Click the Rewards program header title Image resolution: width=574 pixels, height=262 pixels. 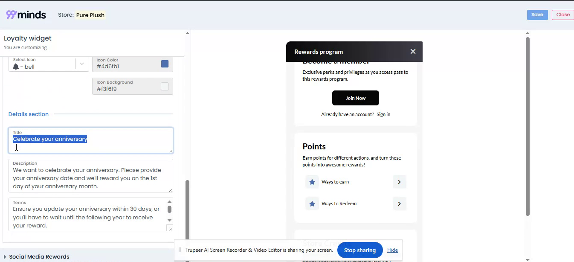(x=319, y=52)
